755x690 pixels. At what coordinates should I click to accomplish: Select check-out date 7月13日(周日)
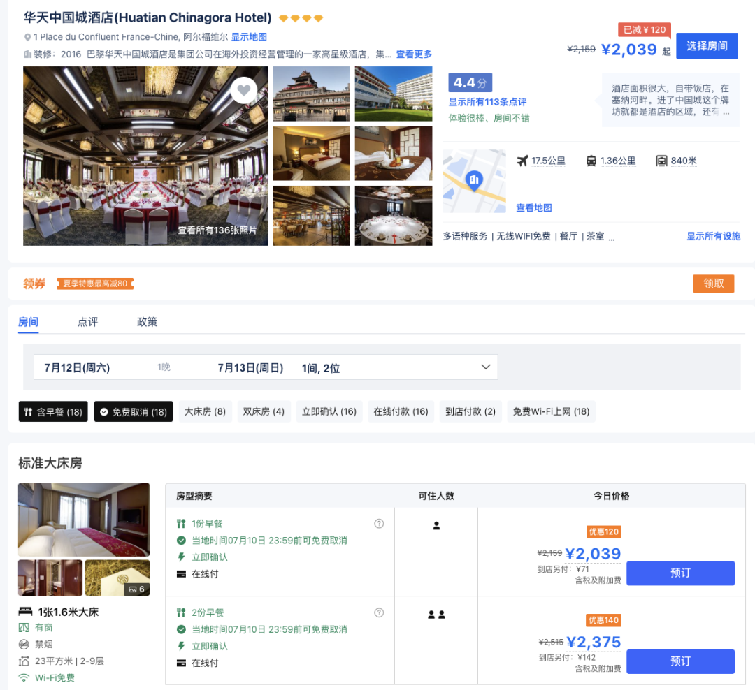(250, 367)
